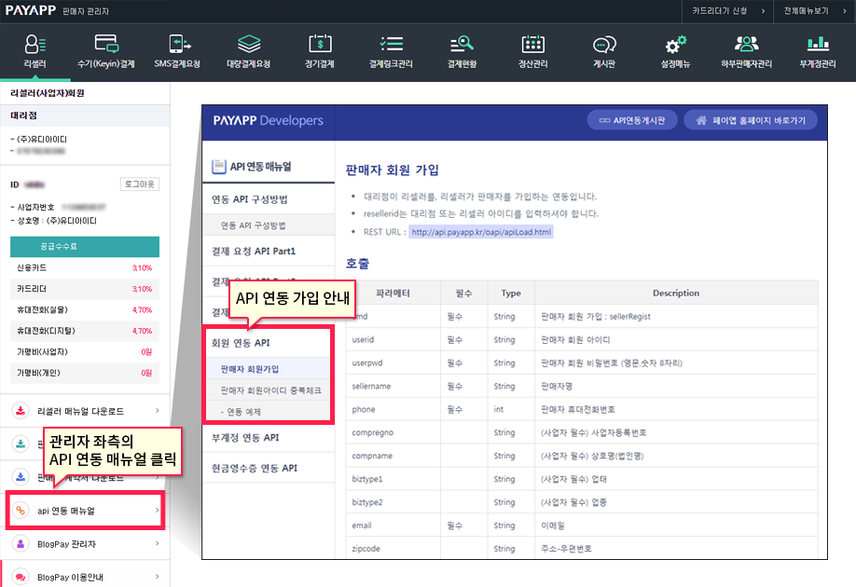Select the 부계정관리 chart icon
Screen dimensions: 856x587
pos(818,44)
